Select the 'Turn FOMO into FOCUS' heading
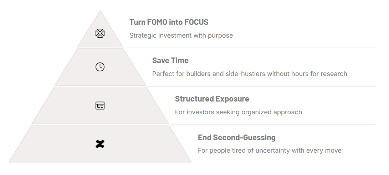The height and width of the screenshot is (175, 389). [x=169, y=22]
